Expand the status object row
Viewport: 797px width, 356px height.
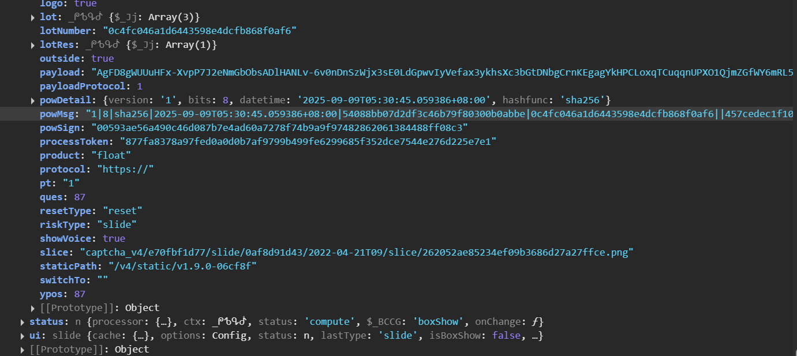pyautogui.click(x=23, y=322)
